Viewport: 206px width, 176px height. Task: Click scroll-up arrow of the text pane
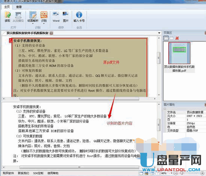(x=159, y=104)
